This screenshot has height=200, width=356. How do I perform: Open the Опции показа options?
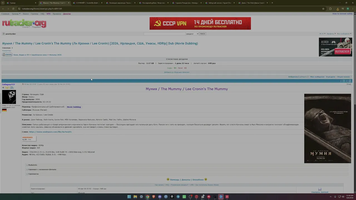344,77
